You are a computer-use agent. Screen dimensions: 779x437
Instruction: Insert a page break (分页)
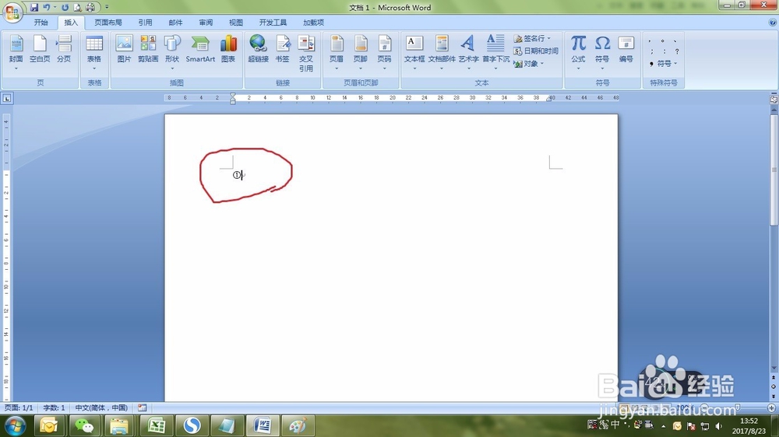[64, 50]
